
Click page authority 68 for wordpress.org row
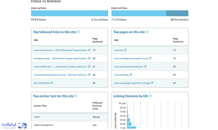click(x=94, y=58)
